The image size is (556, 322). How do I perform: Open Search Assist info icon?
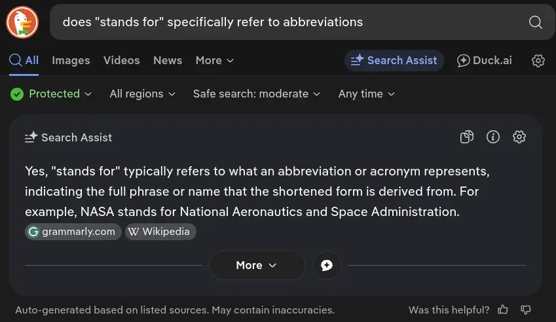pos(493,137)
